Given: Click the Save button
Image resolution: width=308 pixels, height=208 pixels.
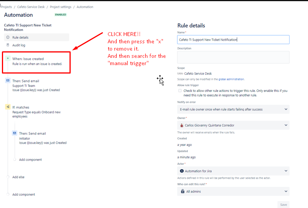Looking at the screenshot, I should (283, 205).
